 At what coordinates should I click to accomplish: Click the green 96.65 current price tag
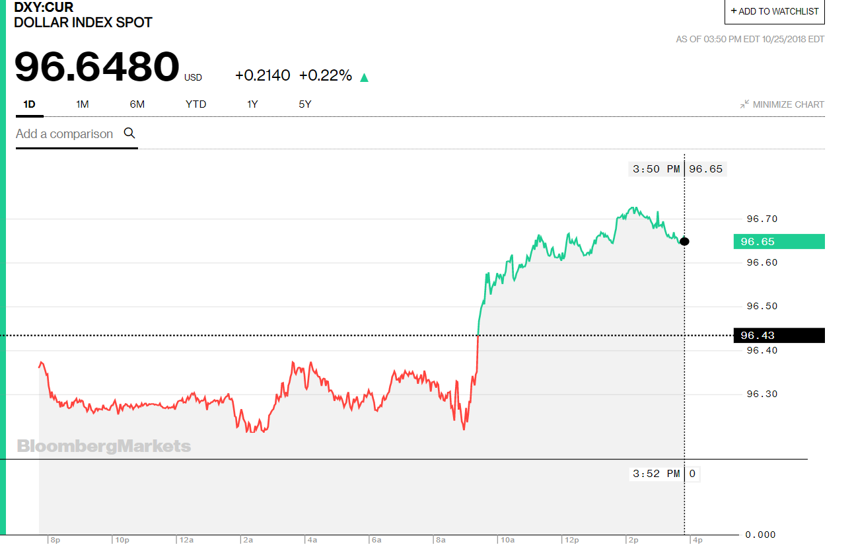coord(779,241)
